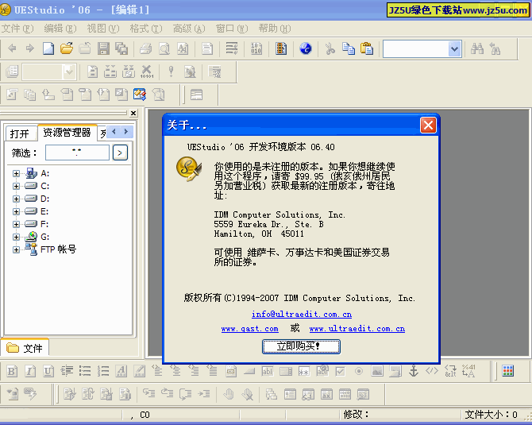This screenshot has width=532, height=425.
Task: Expand the G: drive node
Action: tap(16, 237)
